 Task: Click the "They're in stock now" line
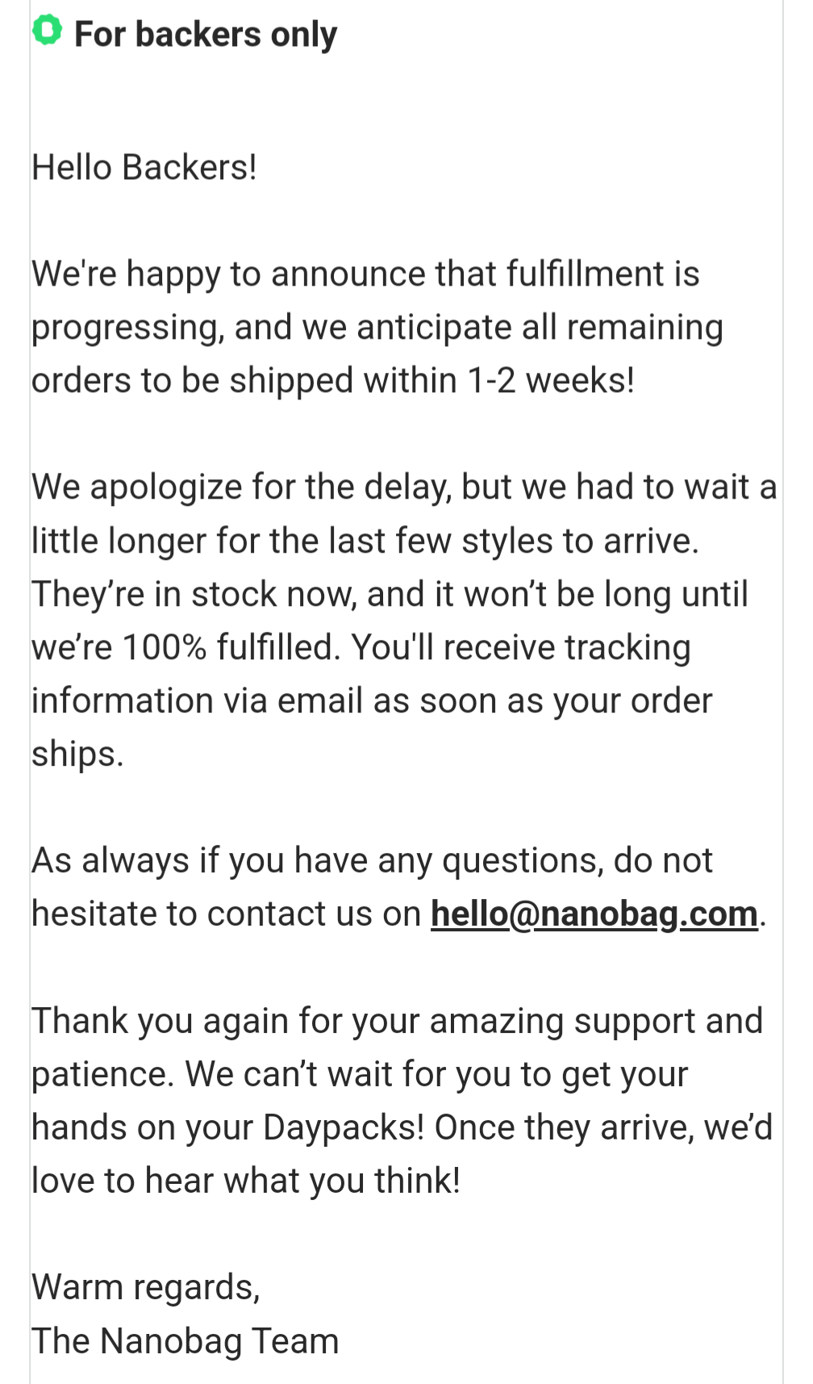[x=390, y=595]
